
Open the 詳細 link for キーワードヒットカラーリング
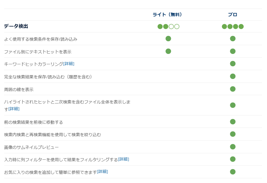point(69,64)
